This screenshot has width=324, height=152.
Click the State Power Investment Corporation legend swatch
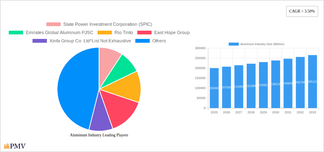pyautogui.click(x=53, y=24)
